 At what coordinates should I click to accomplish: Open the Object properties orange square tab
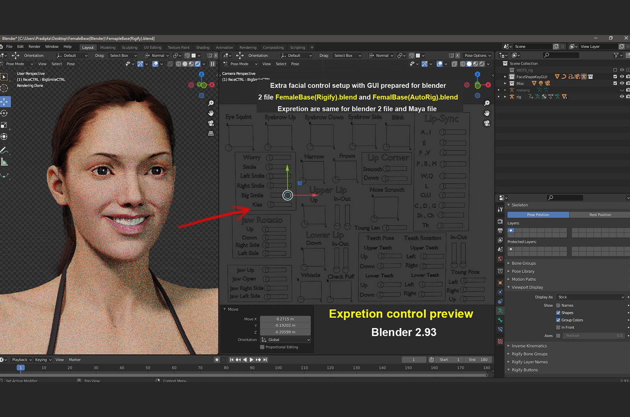click(x=500, y=283)
